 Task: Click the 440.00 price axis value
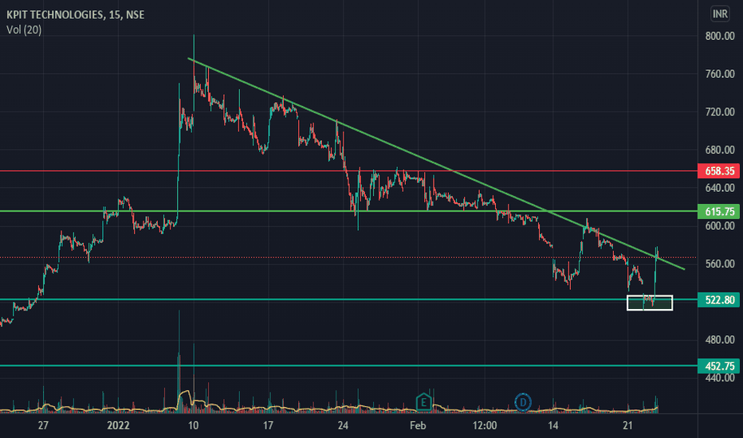720,377
